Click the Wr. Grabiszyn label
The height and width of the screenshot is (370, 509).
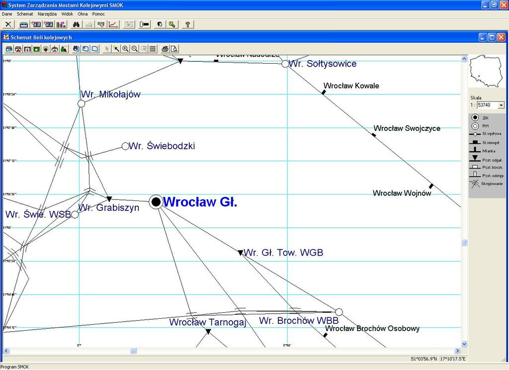[109, 208]
